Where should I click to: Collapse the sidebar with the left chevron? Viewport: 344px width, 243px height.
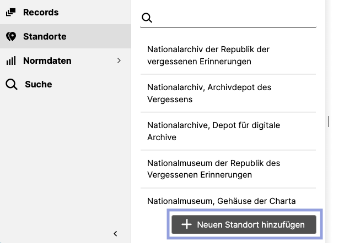116,233
